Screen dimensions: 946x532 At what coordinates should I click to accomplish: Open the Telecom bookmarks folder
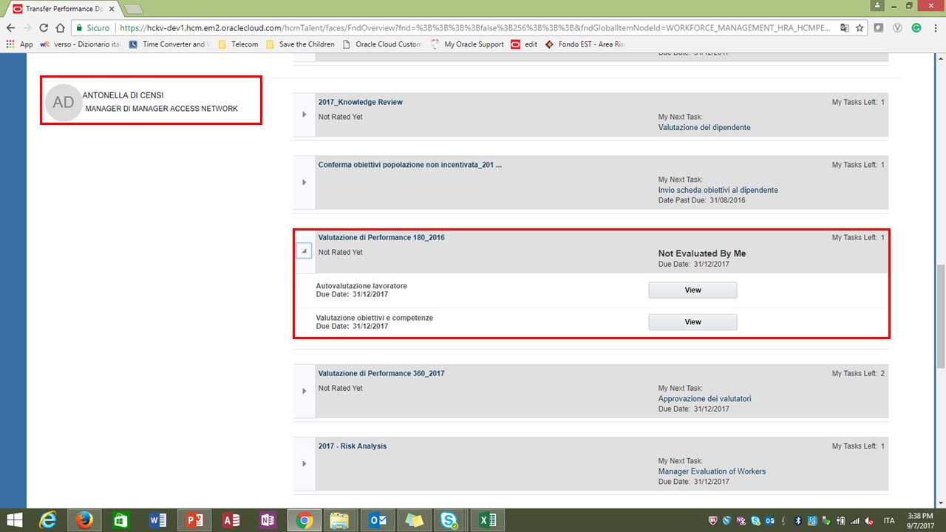[x=238, y=44]
